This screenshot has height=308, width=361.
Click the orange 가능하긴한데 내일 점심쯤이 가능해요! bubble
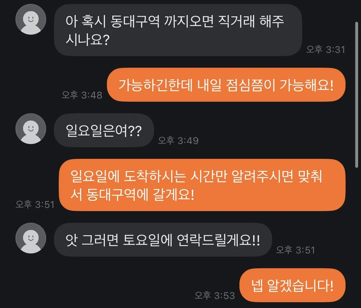coord(226,85)
